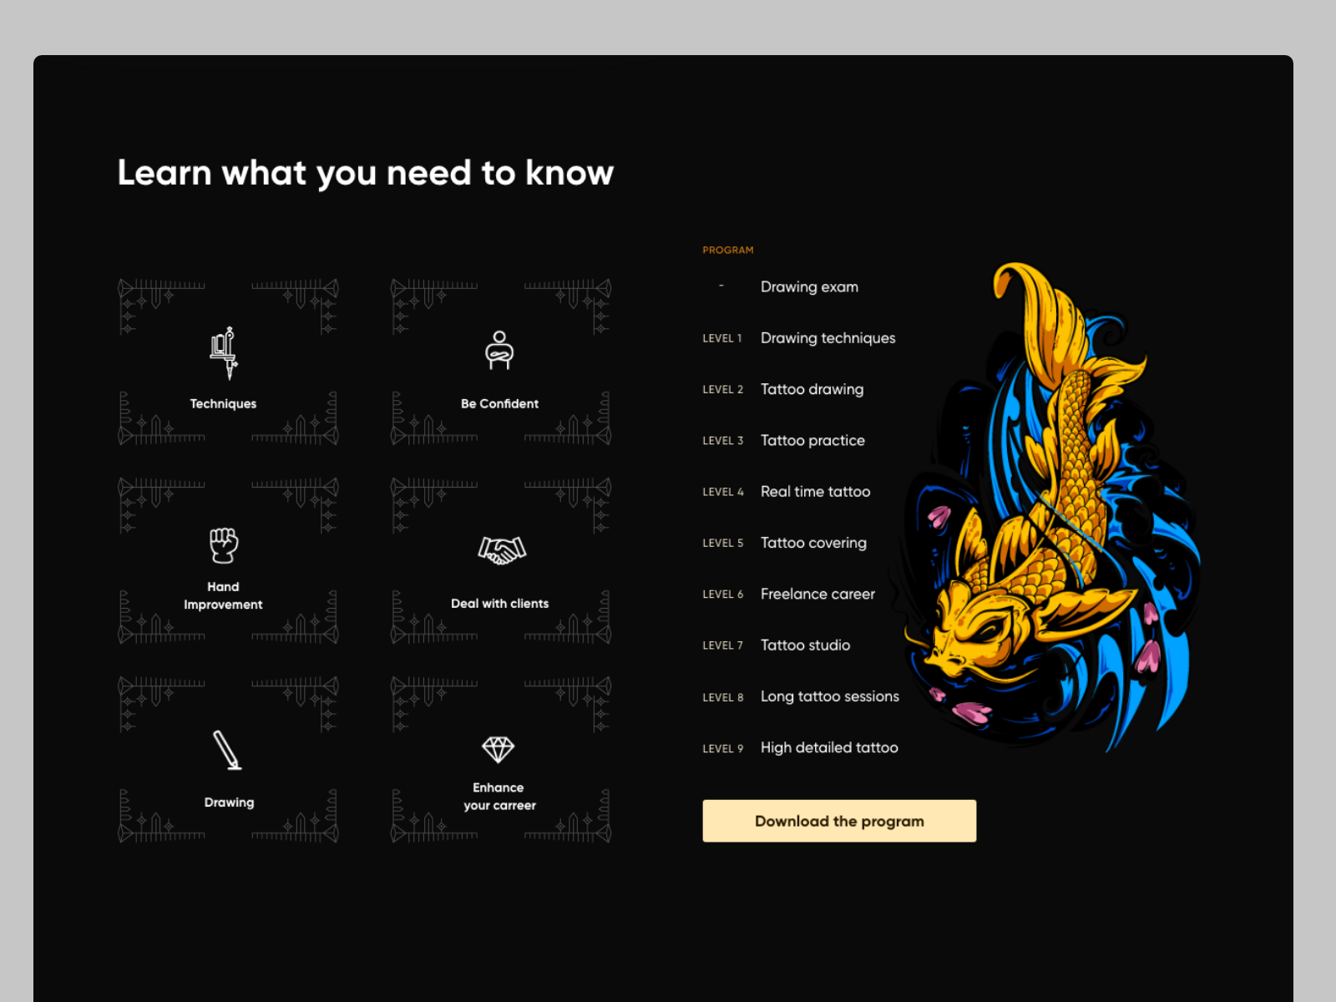Toggle LEVEL 6 Freelance career entry
The width and height of the screenshot is (1336, 1002).
tap(817, 594)
